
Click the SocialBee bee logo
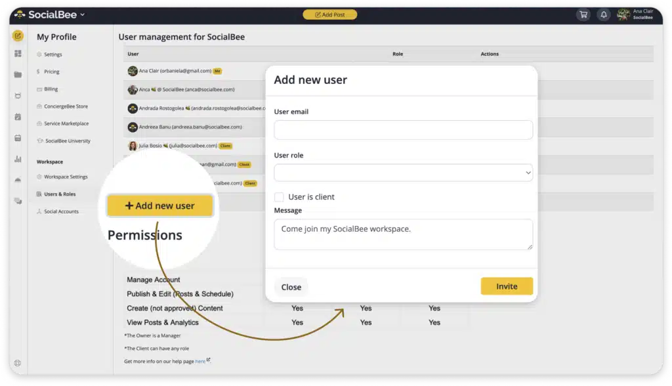[20, 14]
